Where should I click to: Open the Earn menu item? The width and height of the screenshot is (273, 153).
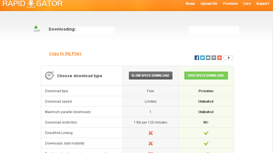(x=247, y=4)
